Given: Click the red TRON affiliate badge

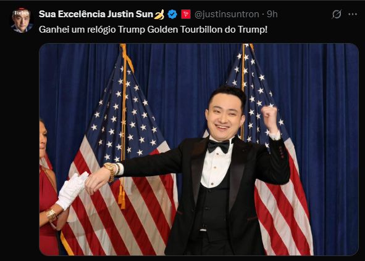Looking at the screenshot, I should point(186,14).
